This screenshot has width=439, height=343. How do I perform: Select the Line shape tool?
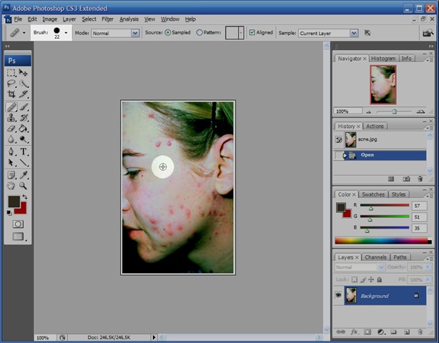[x=24, y=162]
